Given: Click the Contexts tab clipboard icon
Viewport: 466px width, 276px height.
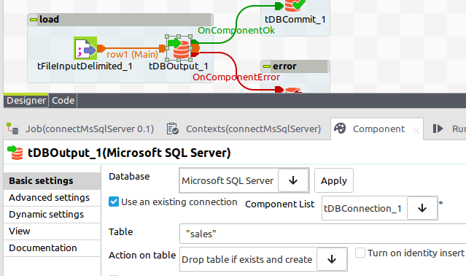Looking at the screenshot, I should tap(173, 129).
